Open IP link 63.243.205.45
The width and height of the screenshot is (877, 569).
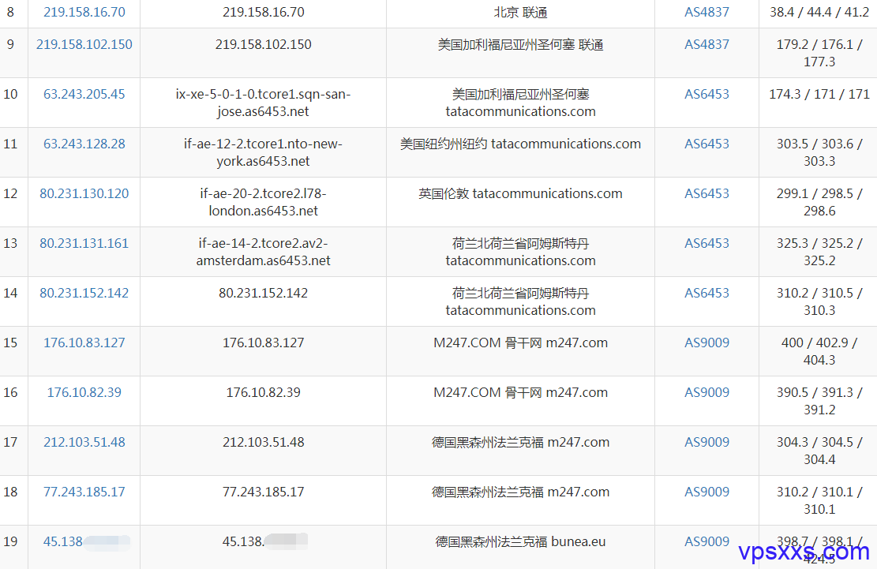84,95
